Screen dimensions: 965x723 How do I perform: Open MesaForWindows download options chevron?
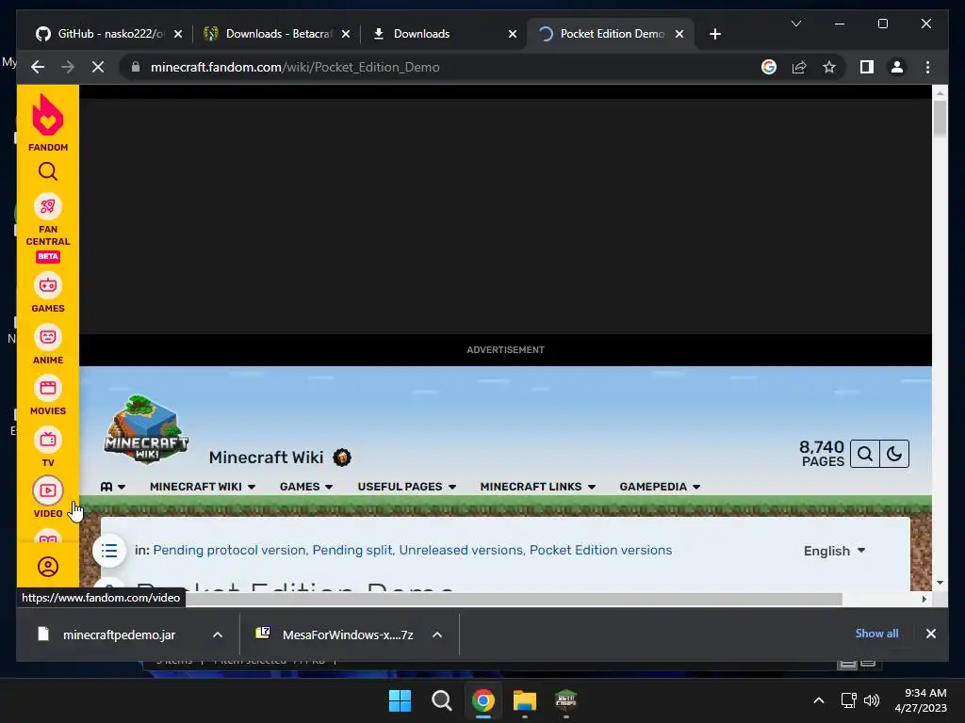coord(437,635)
